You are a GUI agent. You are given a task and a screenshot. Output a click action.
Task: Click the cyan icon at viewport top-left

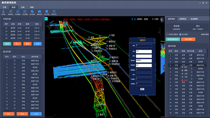pyautogui.click(x=46, y=19)
